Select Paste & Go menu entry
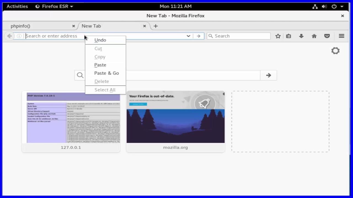Image resolution: width=353 pixels, height=198 pixels. pos(105,73)
